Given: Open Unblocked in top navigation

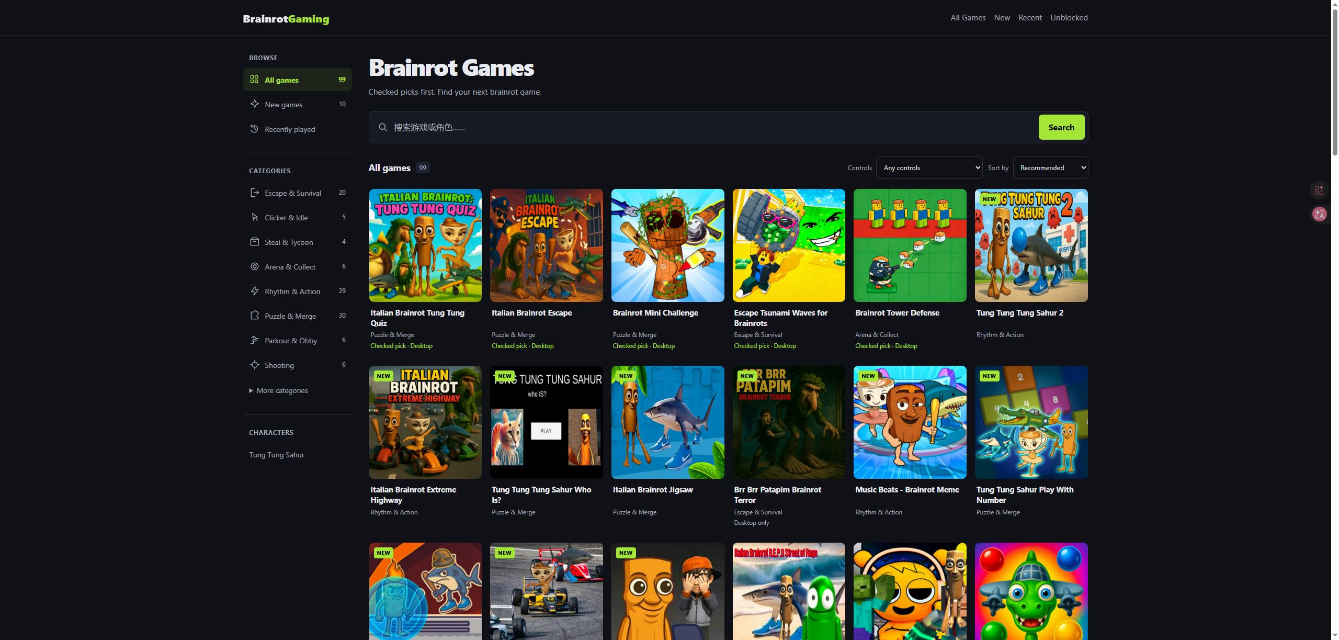Looking at the screenshot, I should pyautogui.click(x=1069, y=18).
